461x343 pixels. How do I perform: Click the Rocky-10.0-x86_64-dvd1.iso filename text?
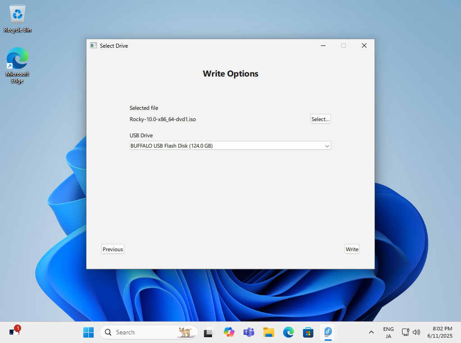click(163, 119)
